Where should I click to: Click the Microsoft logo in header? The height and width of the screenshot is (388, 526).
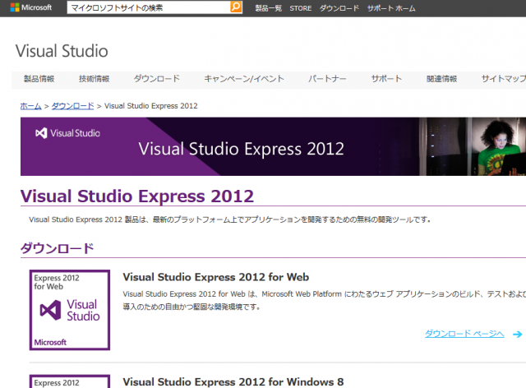(x=31, y=7)
